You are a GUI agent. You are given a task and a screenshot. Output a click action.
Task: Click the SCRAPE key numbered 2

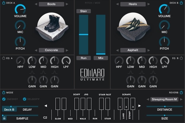[126, 104]
